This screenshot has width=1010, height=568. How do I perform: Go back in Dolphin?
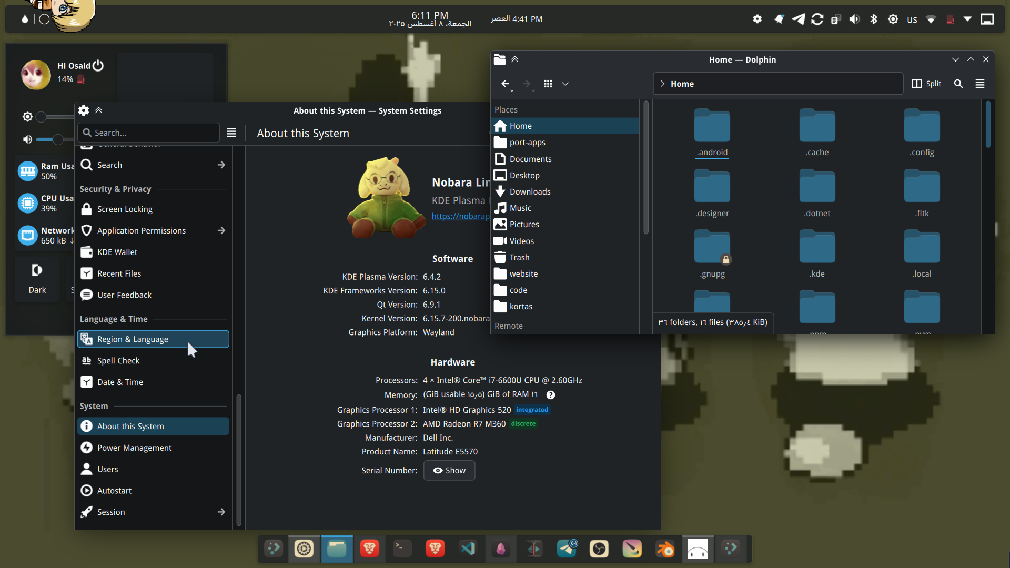click(x=505, y=84)
